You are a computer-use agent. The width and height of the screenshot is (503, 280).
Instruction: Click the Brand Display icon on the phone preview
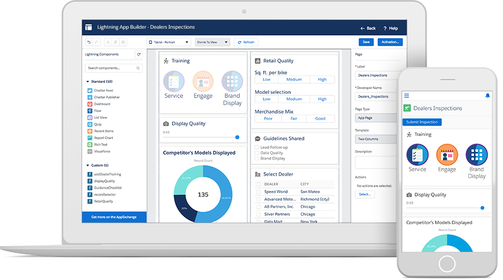[476, 154]
